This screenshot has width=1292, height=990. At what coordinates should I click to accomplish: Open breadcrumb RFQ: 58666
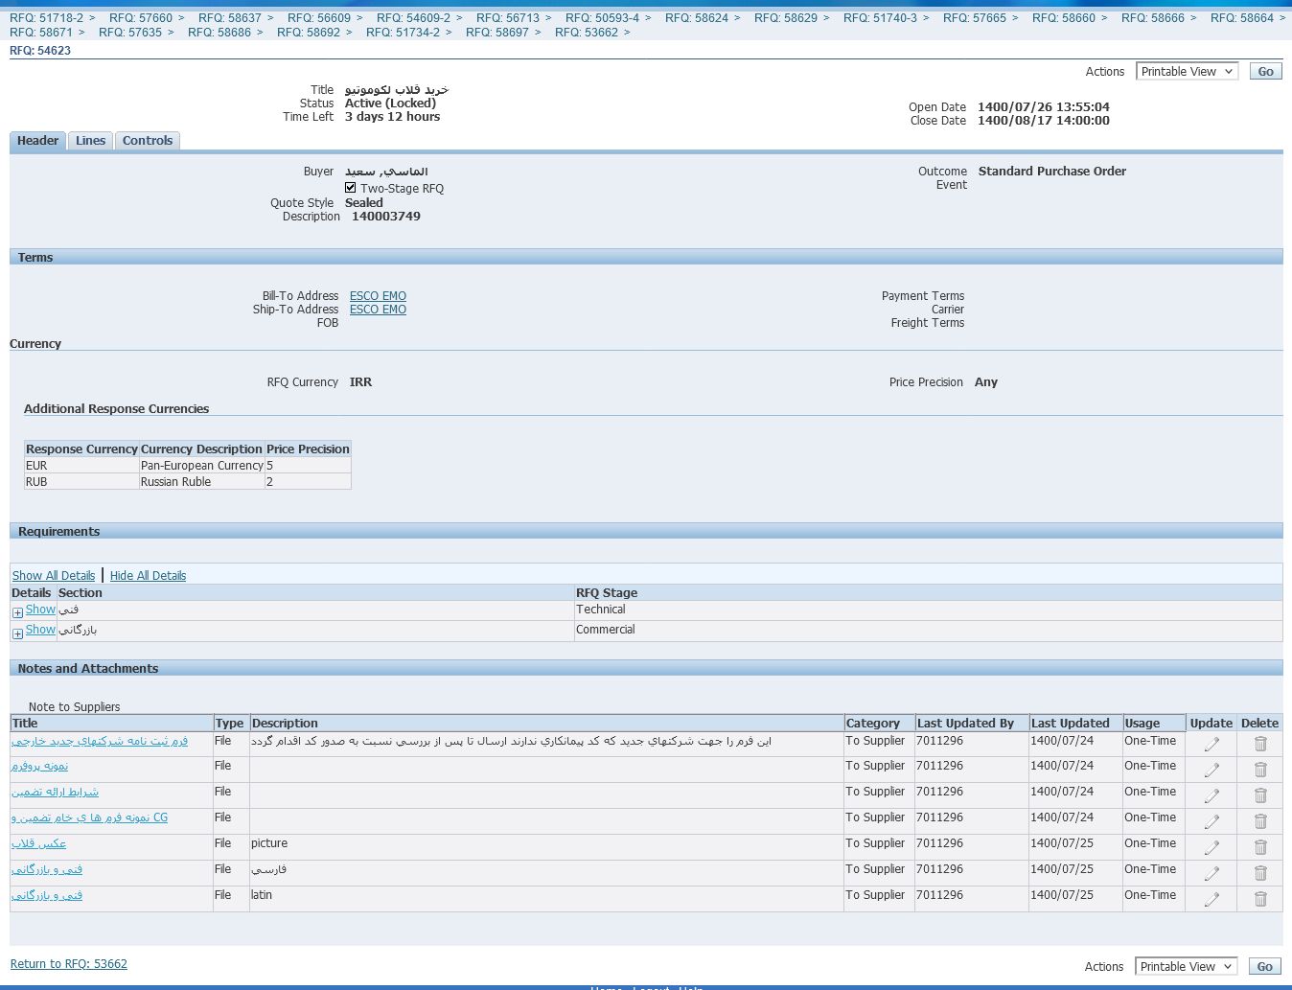tap(1153, 18)
